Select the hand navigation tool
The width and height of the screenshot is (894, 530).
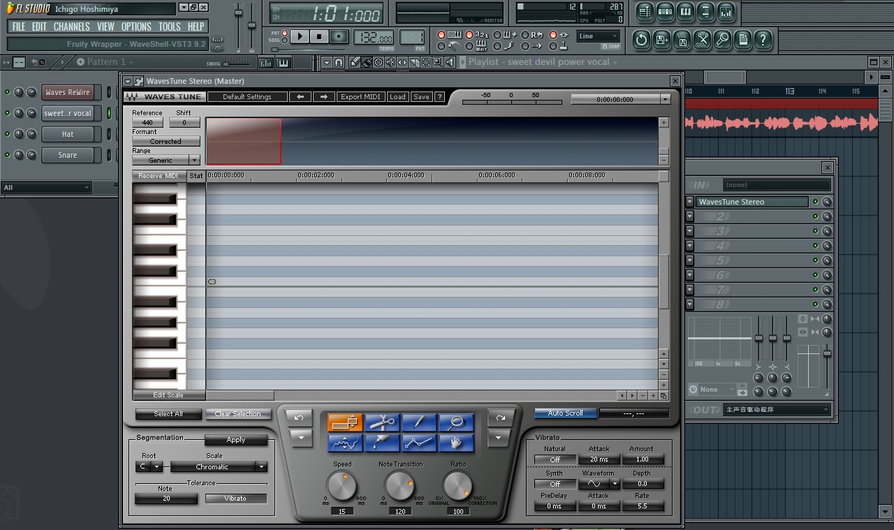pyautogui.click(x=456, y=443)
